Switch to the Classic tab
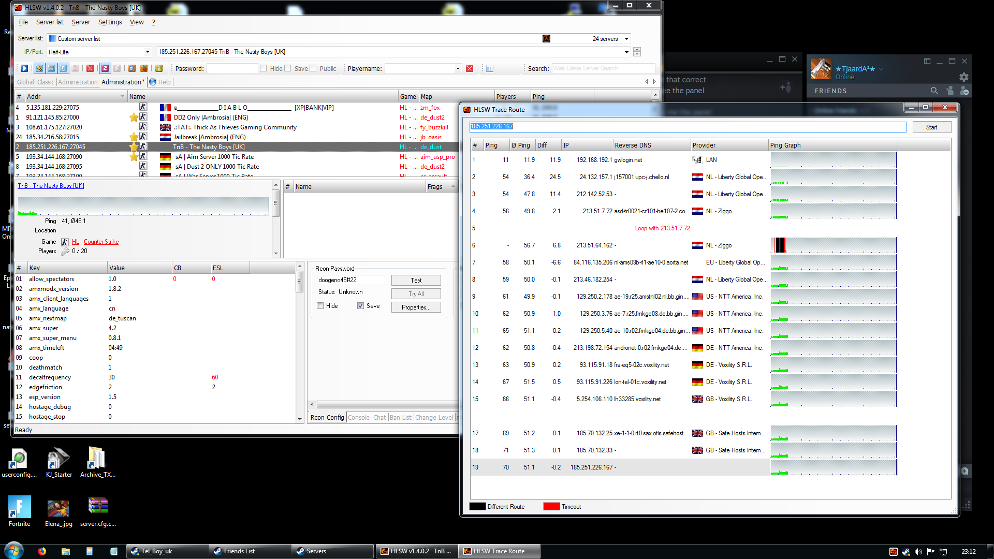Screen dimensions: 994x559 coord(46,82)
